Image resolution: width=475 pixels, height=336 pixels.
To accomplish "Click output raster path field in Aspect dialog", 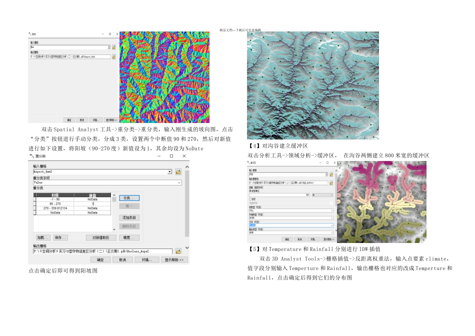I will [x=70, y=56].
